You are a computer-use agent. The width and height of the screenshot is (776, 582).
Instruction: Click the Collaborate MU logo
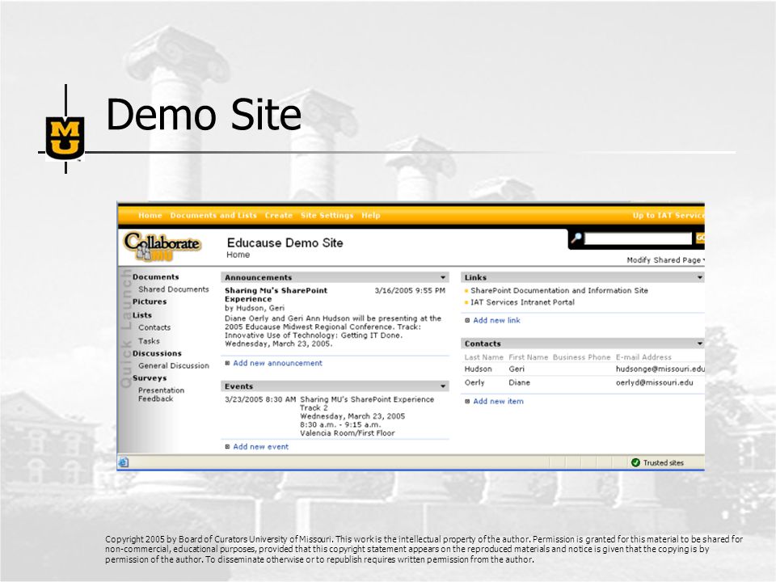tap(162, 246)
